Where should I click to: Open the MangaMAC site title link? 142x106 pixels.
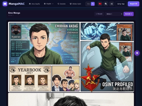(x=17, y=4)
